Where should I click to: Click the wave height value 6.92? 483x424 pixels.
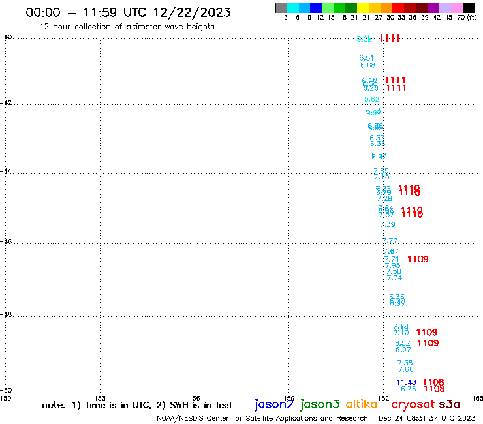[x=403, y=350]
